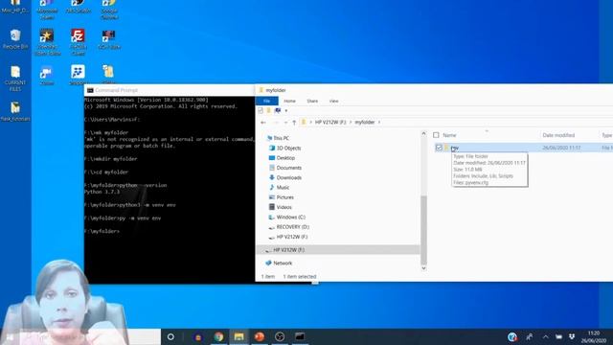Open the Microsoft Teams desktop shortcut
Image resolution: width=613 pixels, height=345 pixels.
[x=47, y=9]
